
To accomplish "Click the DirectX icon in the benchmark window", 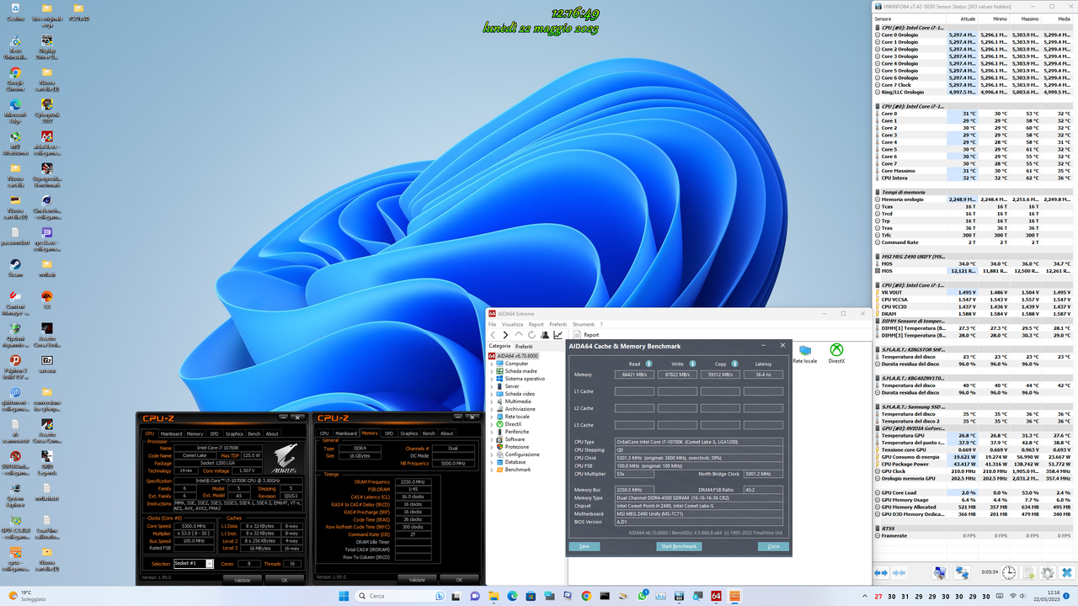I will click(x=835, y=349).
